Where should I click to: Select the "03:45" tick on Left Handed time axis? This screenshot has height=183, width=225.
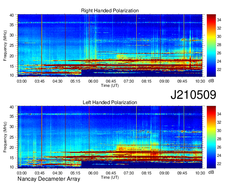tap(40, 173)
